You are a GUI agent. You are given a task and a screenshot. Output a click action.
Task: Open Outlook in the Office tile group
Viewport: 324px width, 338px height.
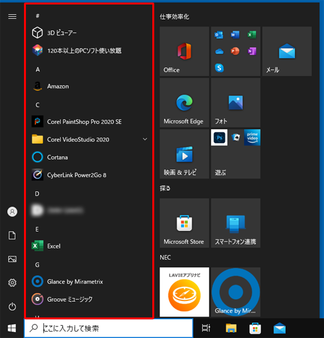point(219,35)
